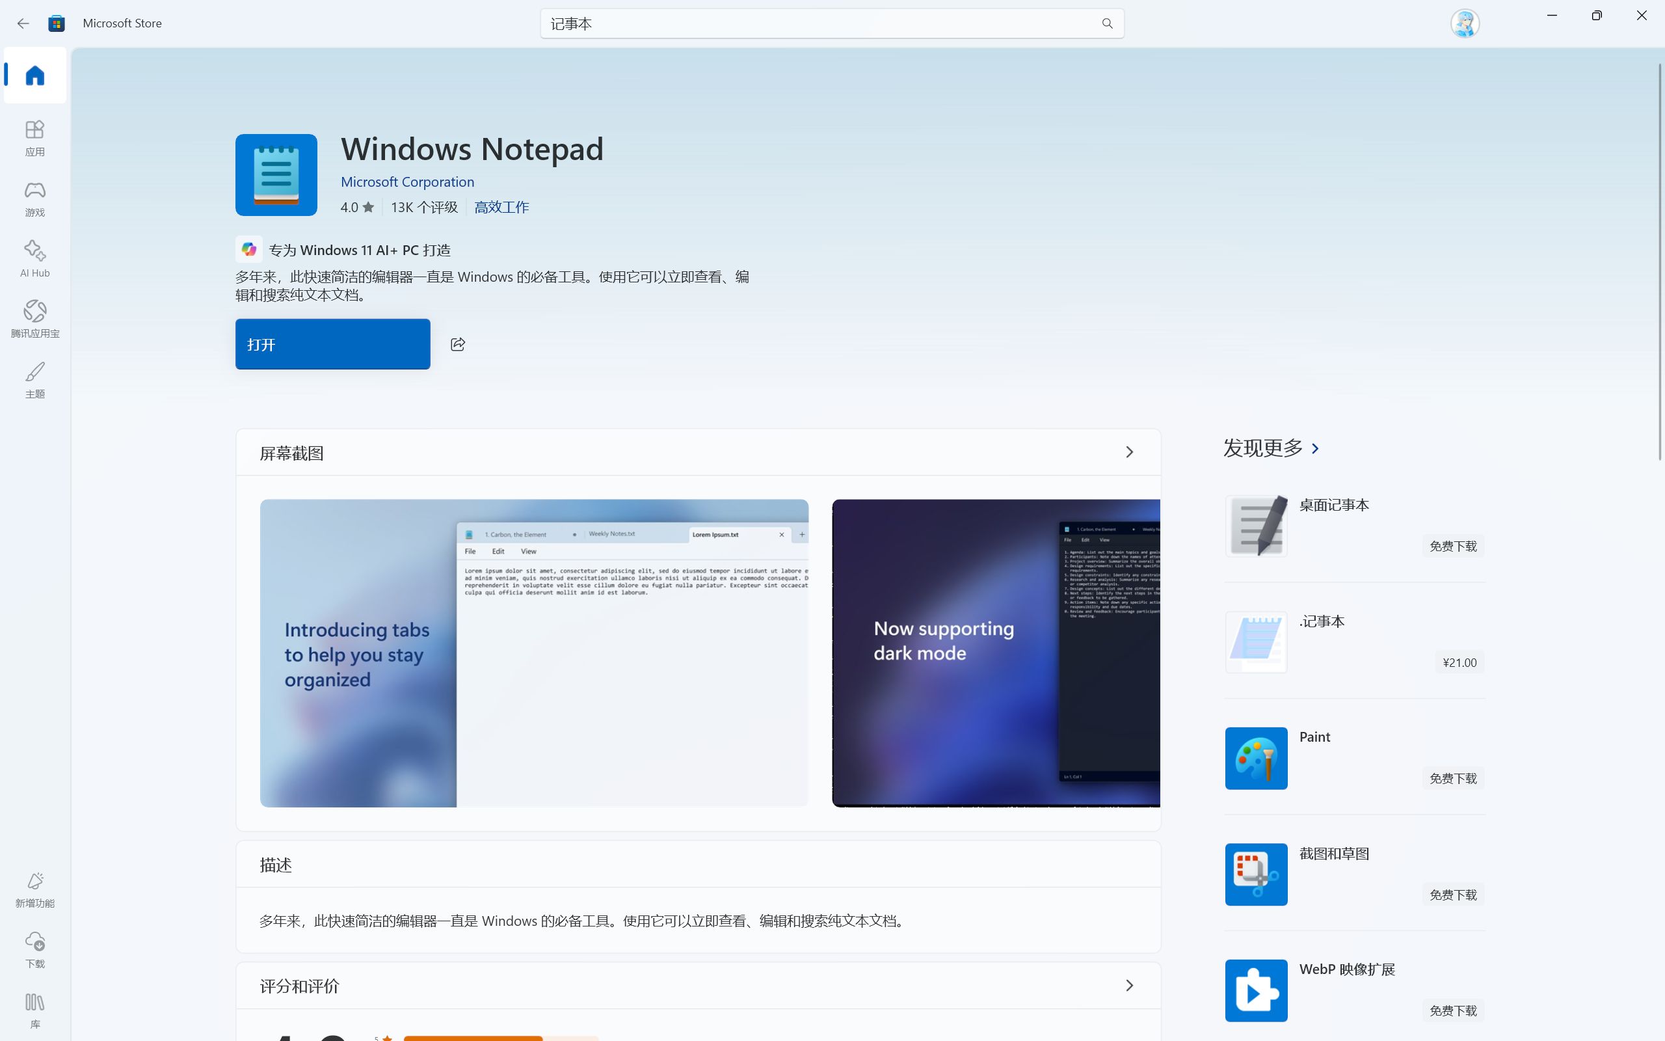1665x1041 pixels.
Task: Go back using the back arrow
Action: click(x=23, y=23)
